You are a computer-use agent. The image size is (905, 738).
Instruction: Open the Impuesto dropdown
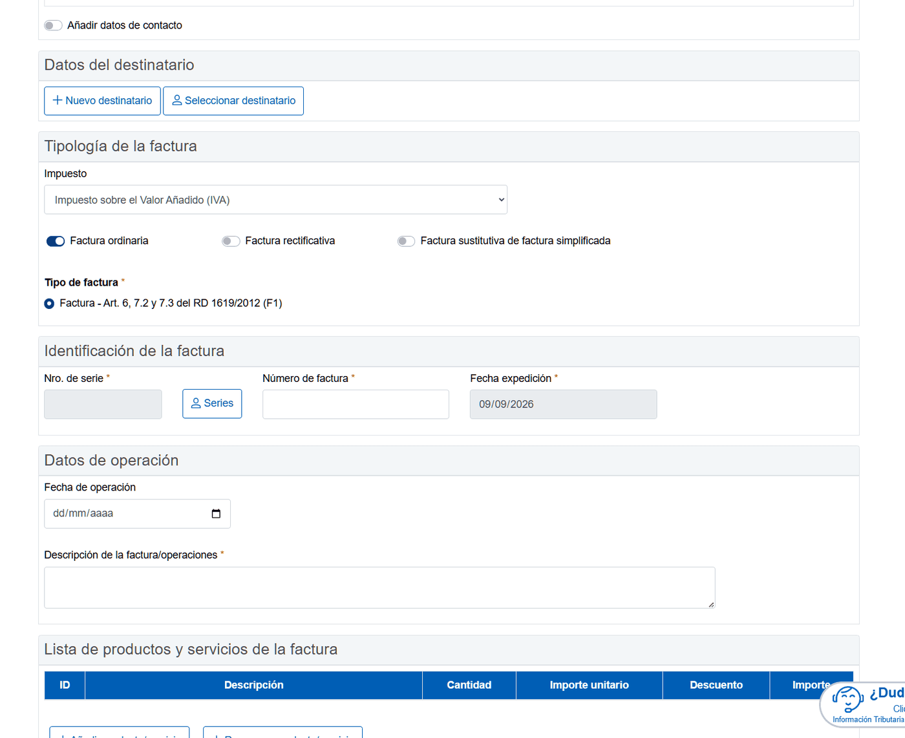click(x=275, y=200)
